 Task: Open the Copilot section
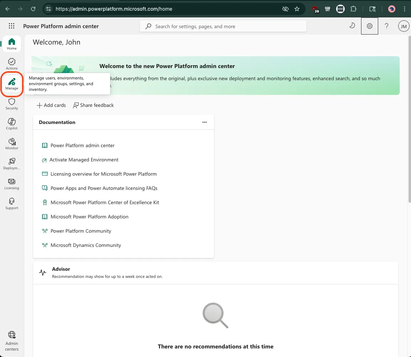pos(11,124)
